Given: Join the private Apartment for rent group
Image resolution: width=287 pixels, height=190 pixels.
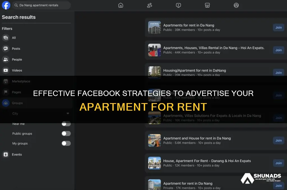Looking at the screenshot, I should [279, 186].
